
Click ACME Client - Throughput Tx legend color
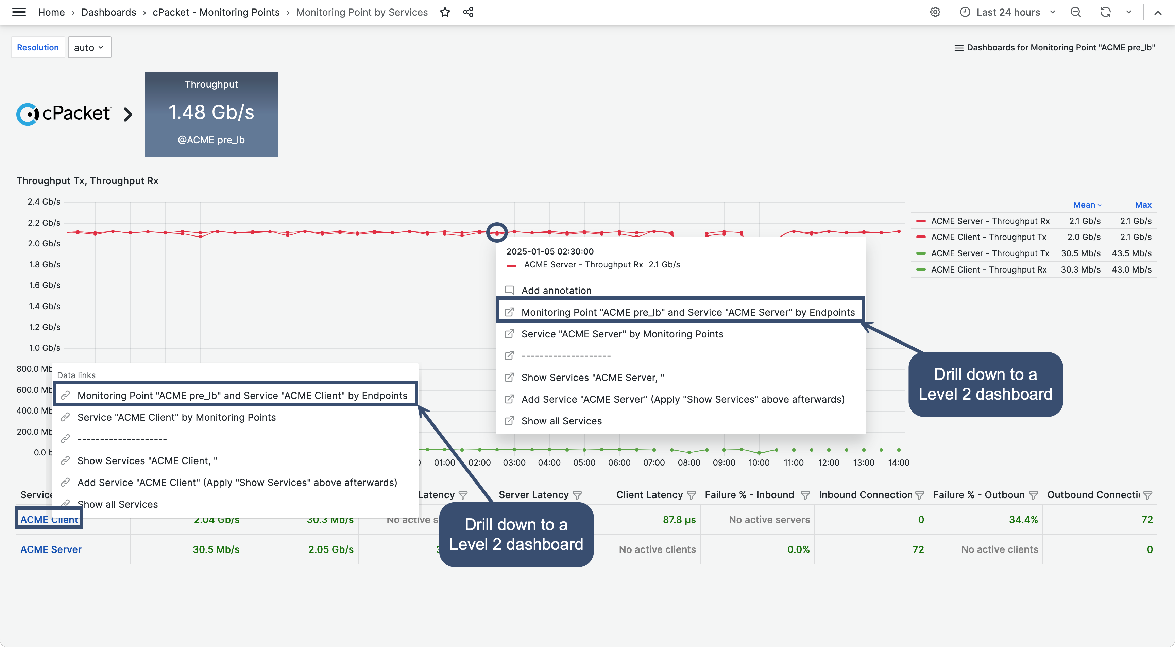(920, 237)
